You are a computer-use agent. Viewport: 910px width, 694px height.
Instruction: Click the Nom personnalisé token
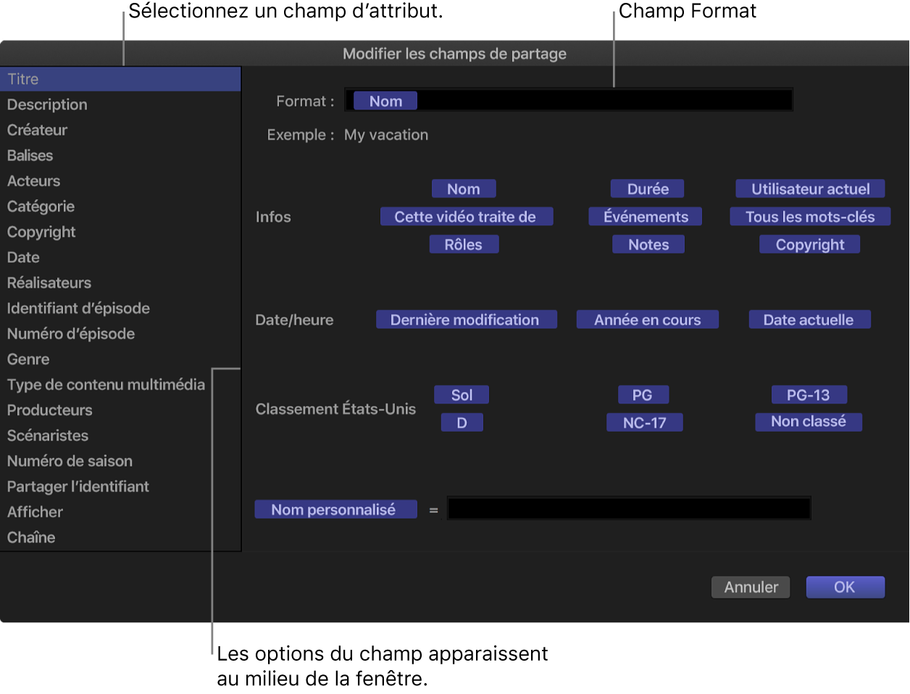tap(333, 509)
